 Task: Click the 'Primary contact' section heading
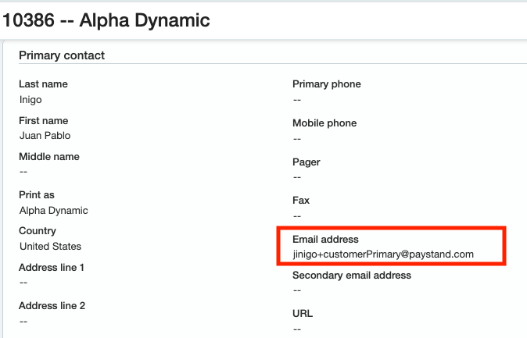click(62, 55)
